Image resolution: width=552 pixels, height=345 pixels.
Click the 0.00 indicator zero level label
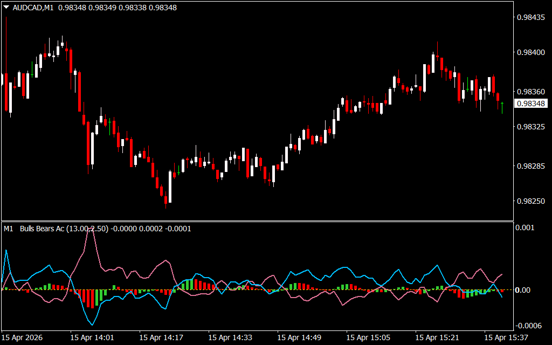pos(524,290)
